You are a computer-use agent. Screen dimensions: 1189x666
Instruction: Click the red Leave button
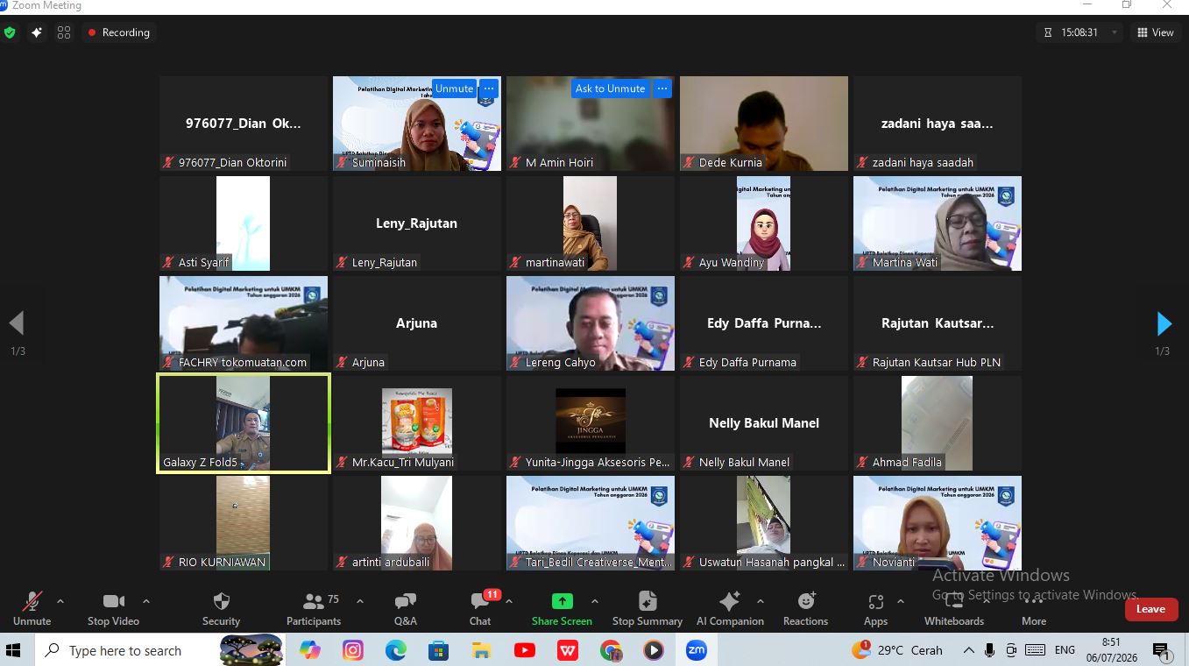point(1150,609)
